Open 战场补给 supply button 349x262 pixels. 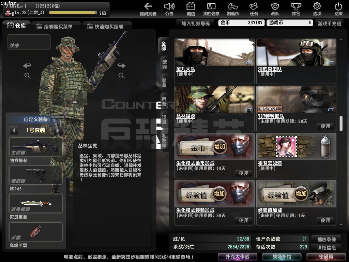[x=282, y=257]
